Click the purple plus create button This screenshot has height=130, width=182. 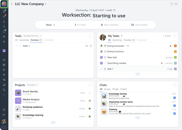tap(4, 51)
